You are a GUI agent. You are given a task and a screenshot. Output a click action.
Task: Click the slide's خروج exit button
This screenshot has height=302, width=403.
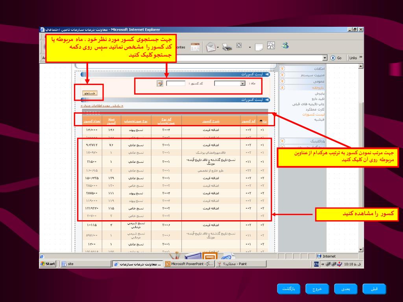pos(317,289)
